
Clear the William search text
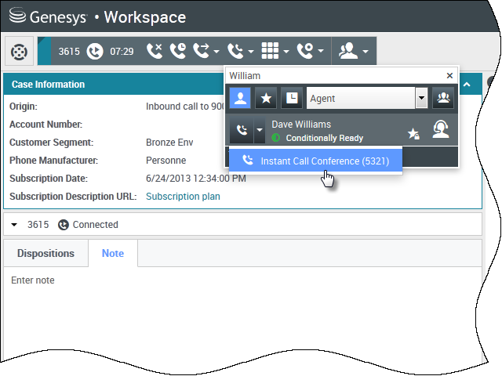click(x=449, y=75)
